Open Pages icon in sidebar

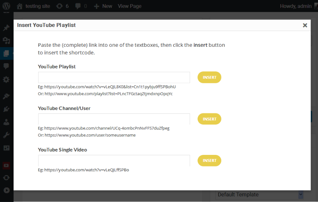(x=6, y=53)
